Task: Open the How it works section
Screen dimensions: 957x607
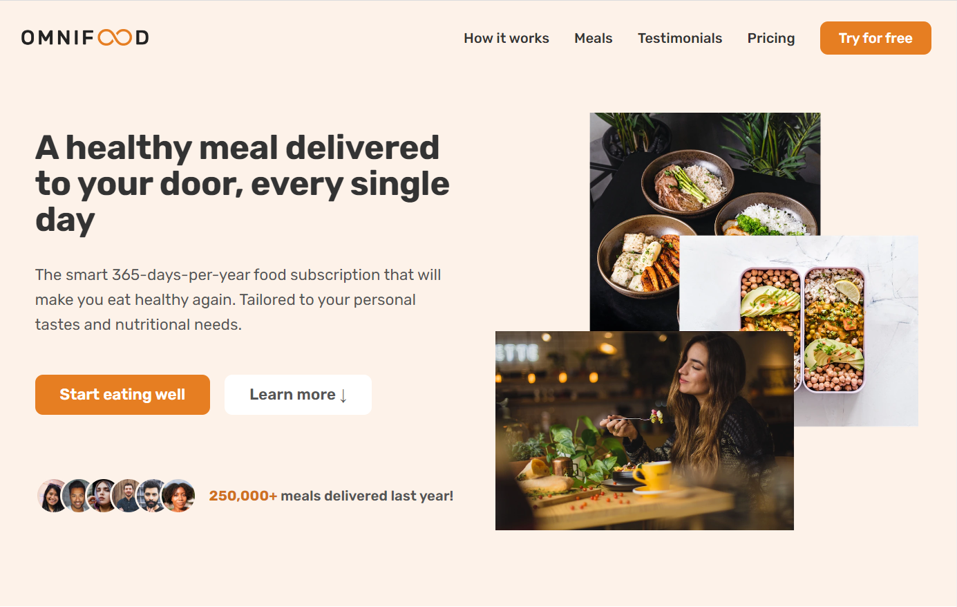Action: coord(506,38)
